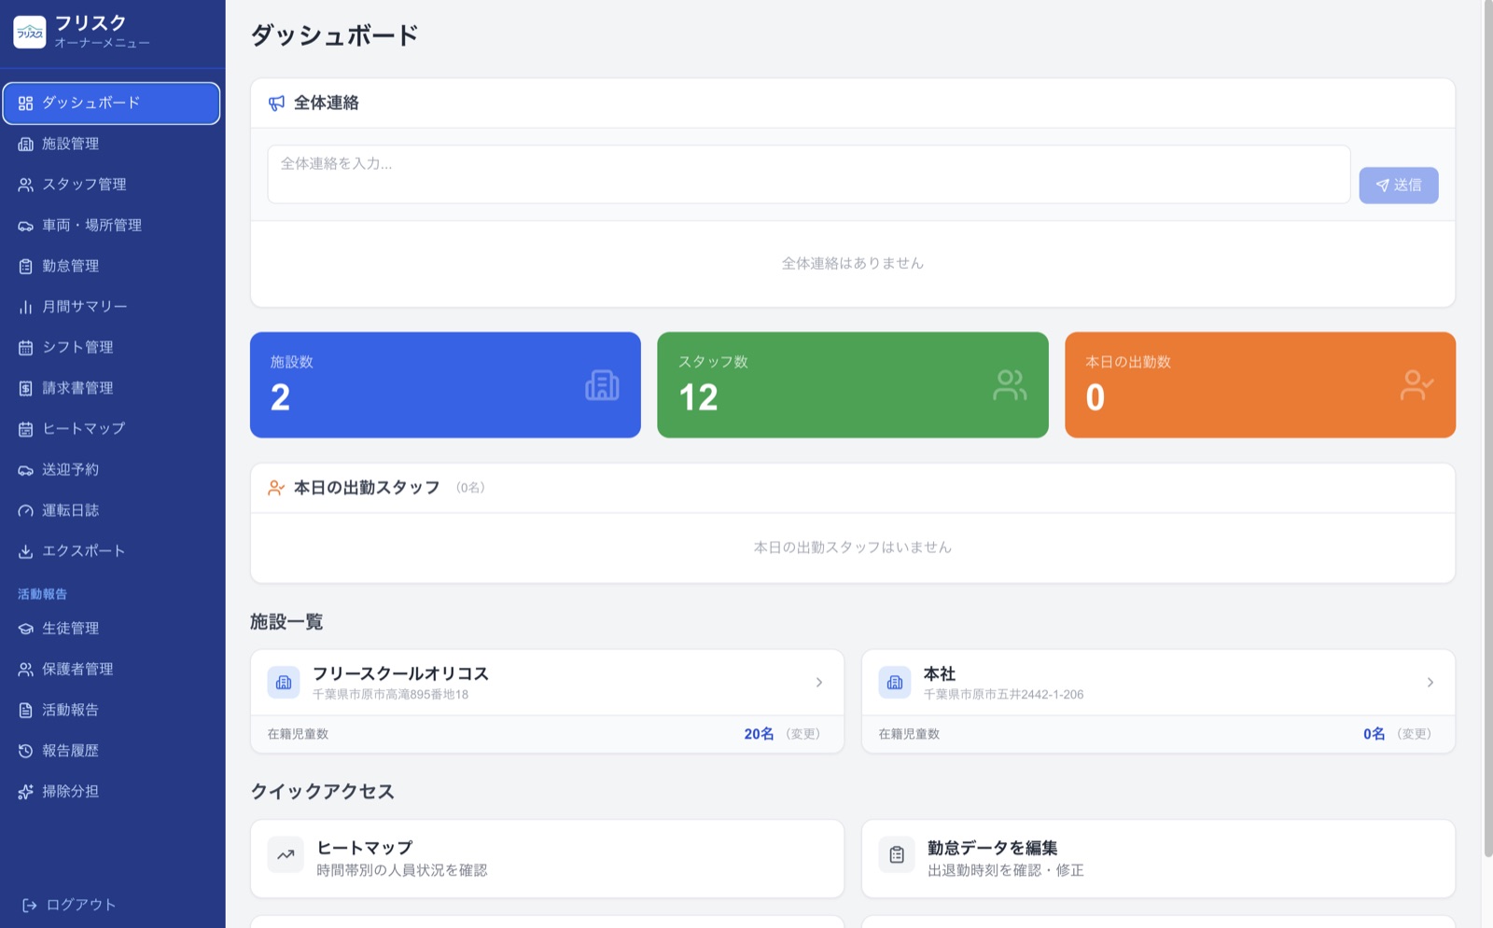1493x928 pixels.
Task: Click the 全体連絡 megaphone icon
Action: coord(276,104)
